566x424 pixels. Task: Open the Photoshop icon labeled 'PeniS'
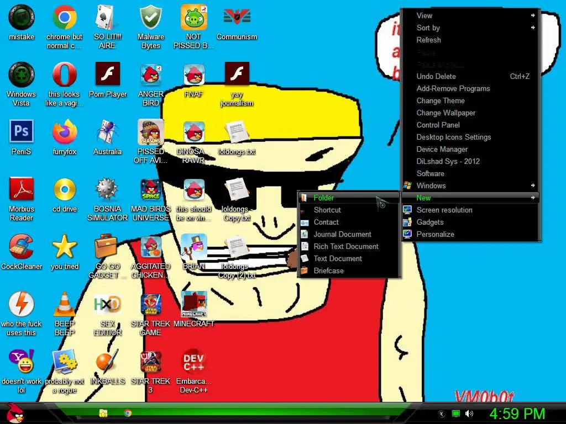tap(22, 131)
